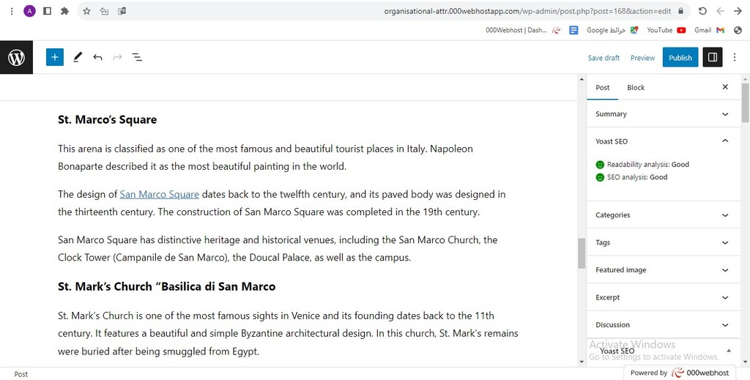Expand the Summary panel
750x380 pixels.
664,113
